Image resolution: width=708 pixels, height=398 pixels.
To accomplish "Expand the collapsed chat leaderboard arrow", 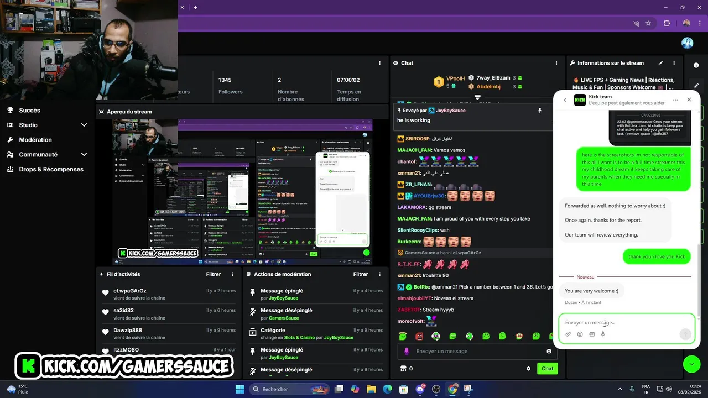I will [477, 97].
